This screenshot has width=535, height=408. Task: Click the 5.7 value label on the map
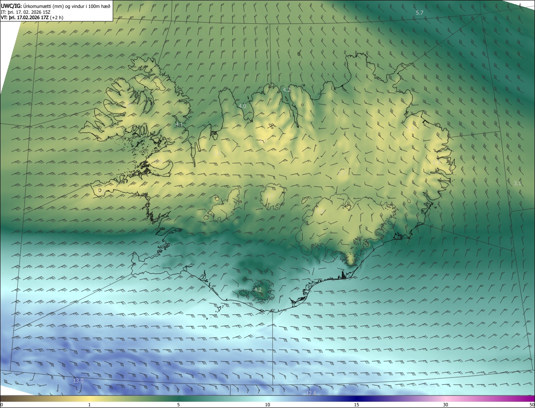(420, 13)
